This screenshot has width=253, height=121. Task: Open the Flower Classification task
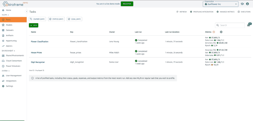pos(40,42)
